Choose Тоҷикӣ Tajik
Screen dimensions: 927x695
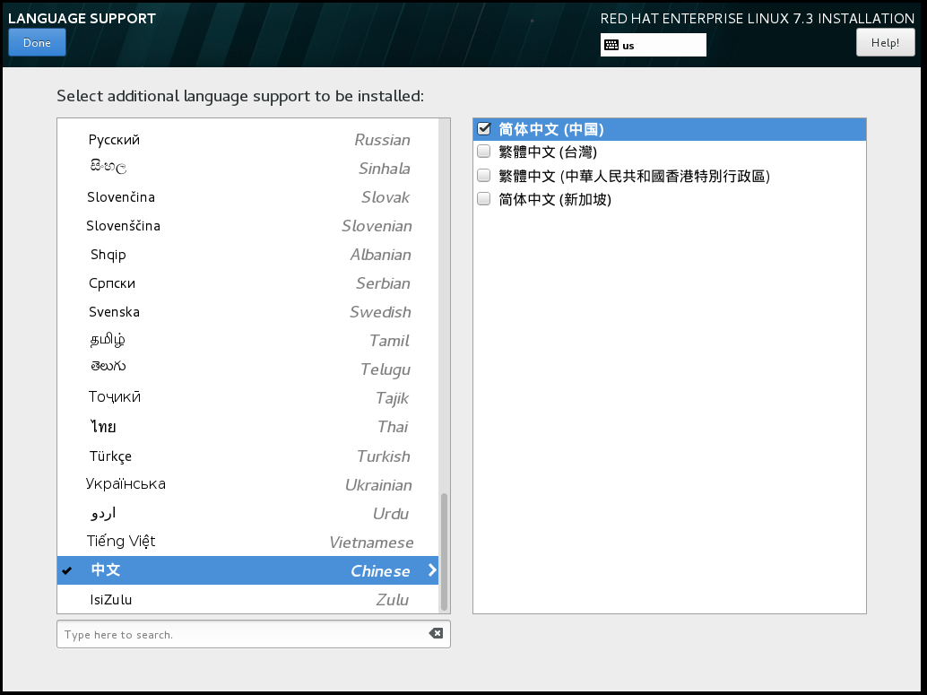coord(247,397)
